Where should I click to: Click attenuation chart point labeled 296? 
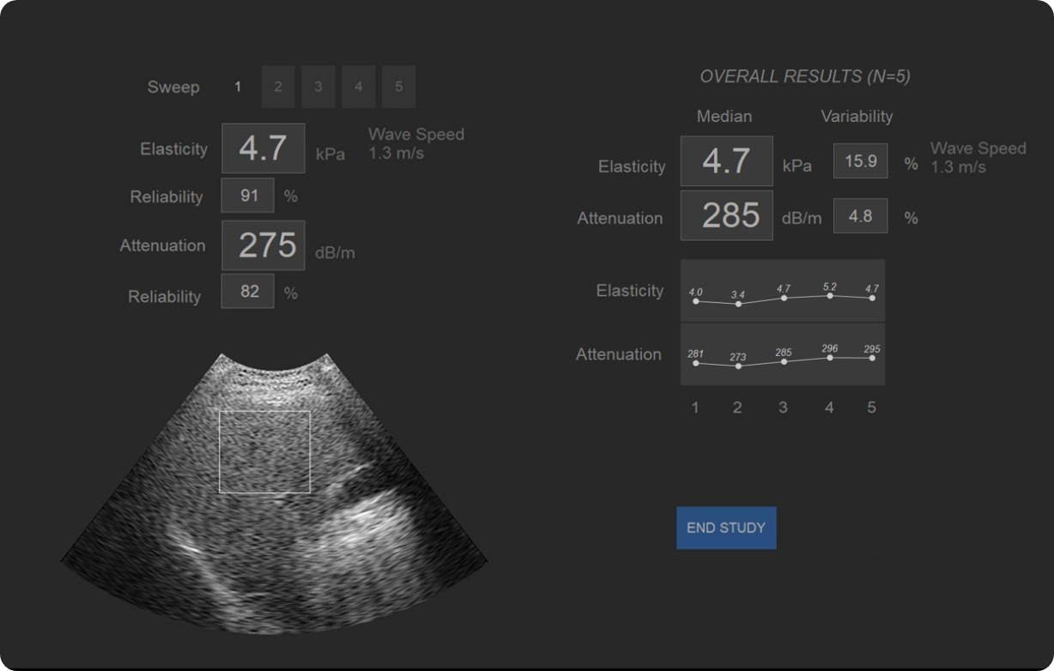tap(829, 357)
